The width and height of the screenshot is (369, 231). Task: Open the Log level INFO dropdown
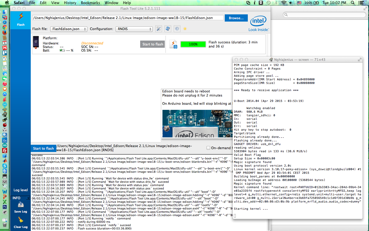tap(21, 198)
